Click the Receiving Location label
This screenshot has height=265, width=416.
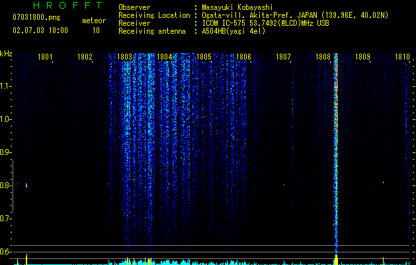[154, 15]
